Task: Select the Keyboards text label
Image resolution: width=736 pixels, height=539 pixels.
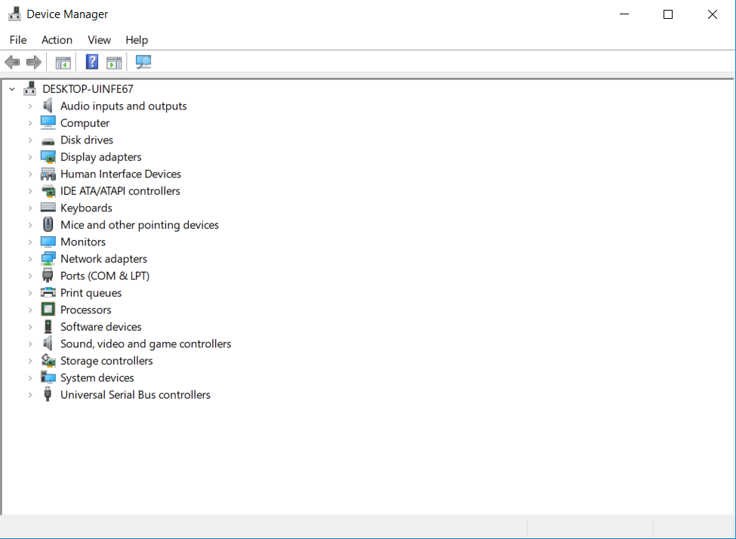Action: (86, 208)
